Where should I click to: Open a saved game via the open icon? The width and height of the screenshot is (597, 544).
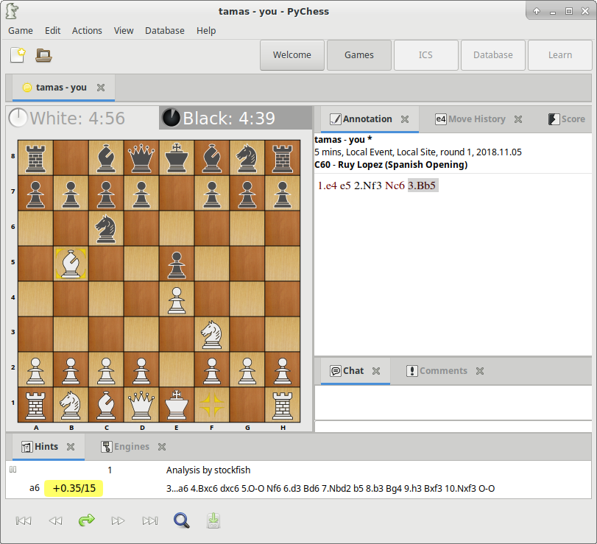(42, 54)
